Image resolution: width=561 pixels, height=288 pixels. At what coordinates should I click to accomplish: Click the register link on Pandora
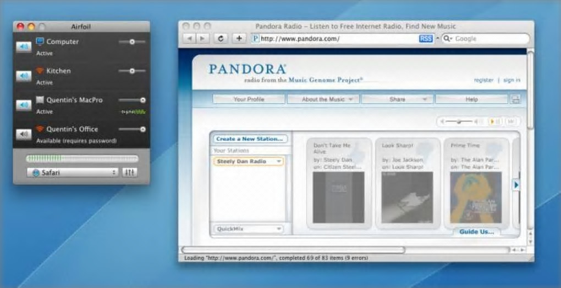click(483, 80)
